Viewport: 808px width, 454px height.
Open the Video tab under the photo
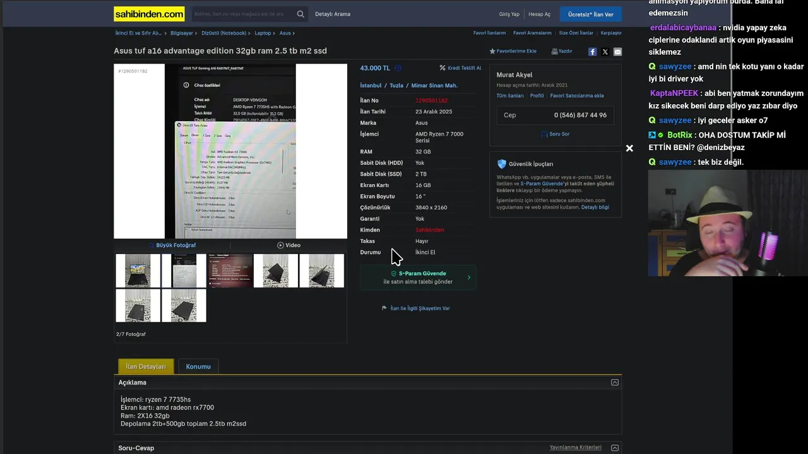(288, 245)
